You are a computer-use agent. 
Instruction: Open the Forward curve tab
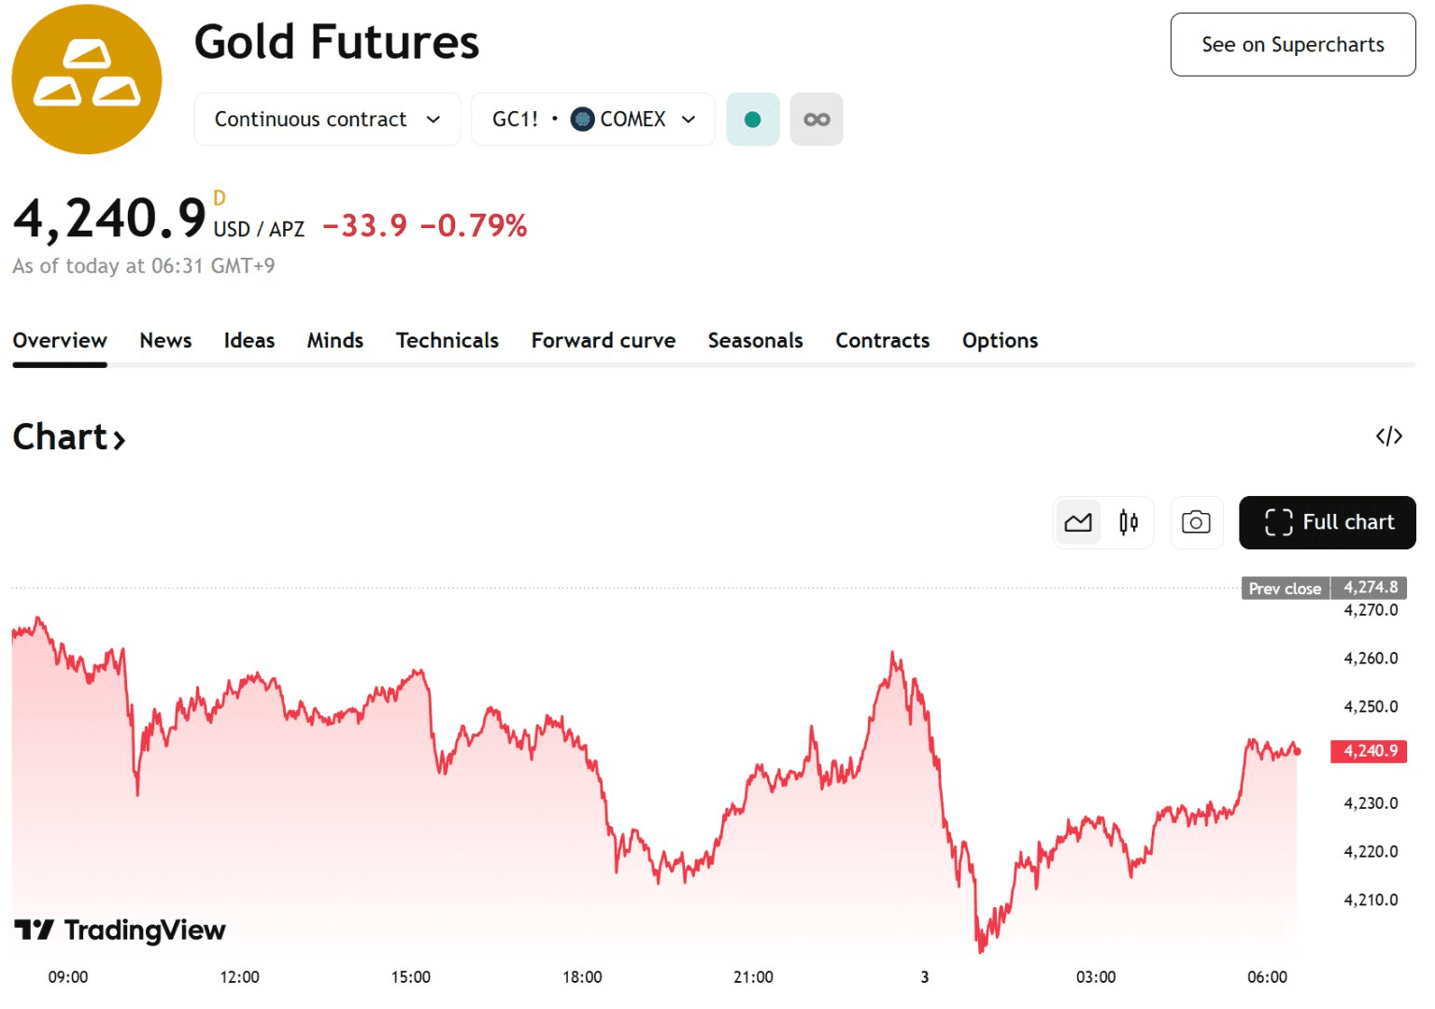(x=604, y=341)
